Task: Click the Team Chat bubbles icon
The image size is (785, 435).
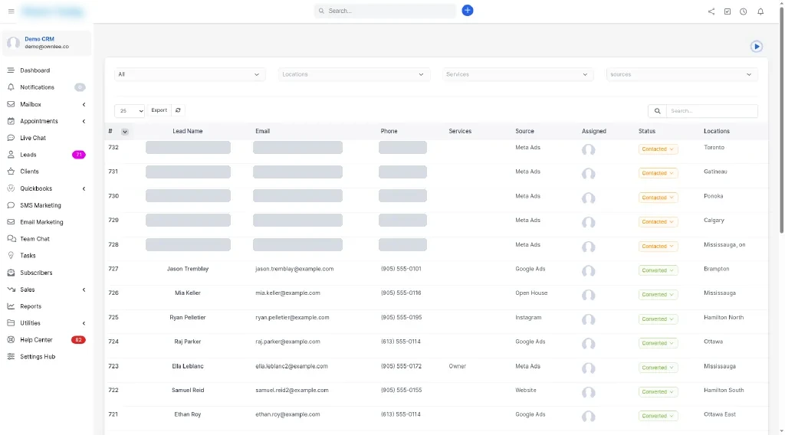Action: [x=11, y=238]
